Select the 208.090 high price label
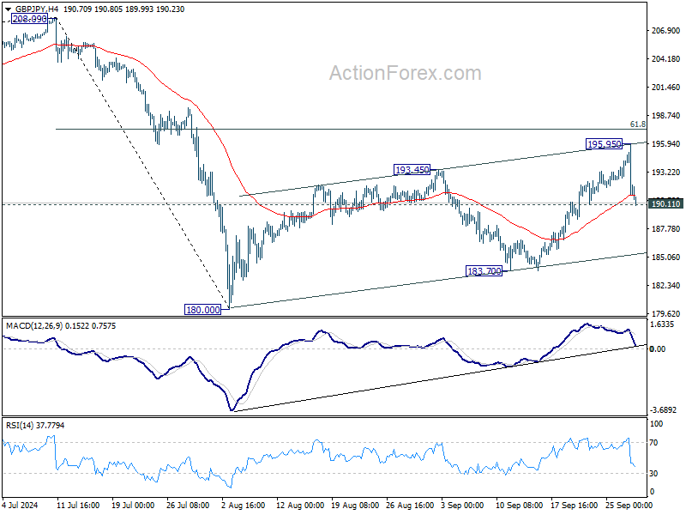 [x=29, y=19]
